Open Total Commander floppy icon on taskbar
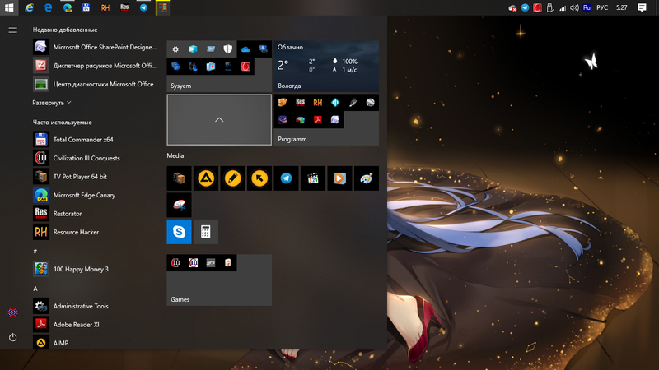 86,7
